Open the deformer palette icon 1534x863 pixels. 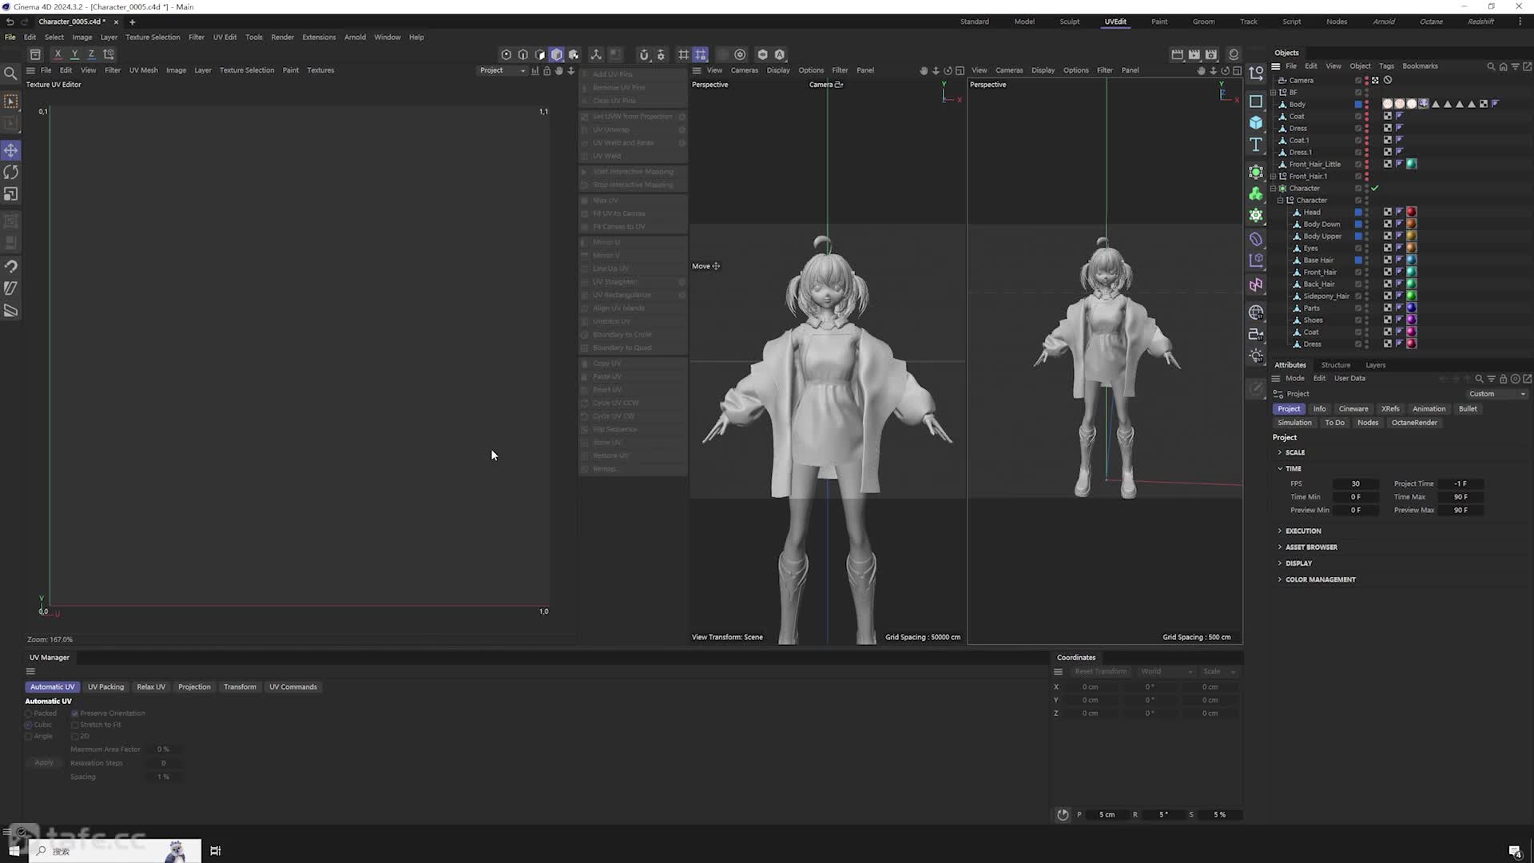coord(1256,239)
